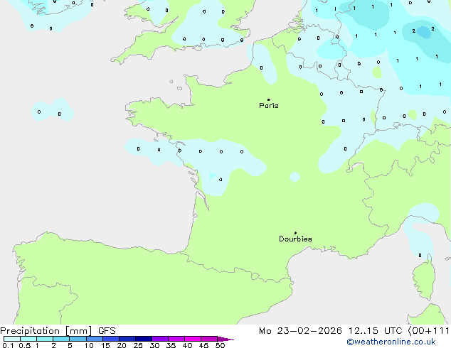Viewport: 451px width, 348px height.
Task: Select the 35–40 mm legend color swatch
Action: [x=176, y=339]
